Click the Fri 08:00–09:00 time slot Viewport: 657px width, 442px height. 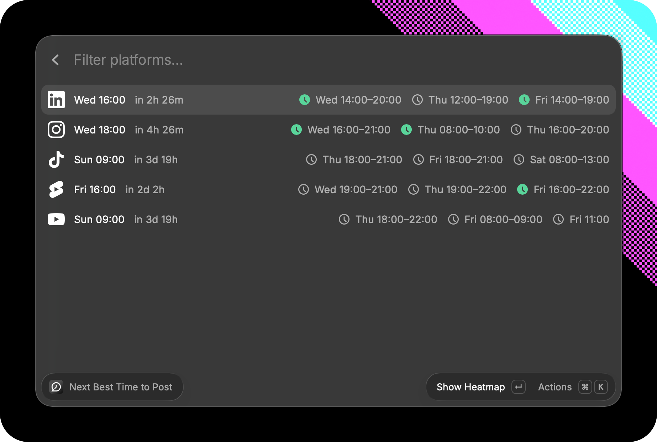point(503,220)
